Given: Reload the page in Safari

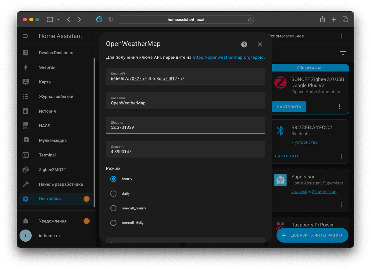Looking at the screenshot, I should [250, 19].
